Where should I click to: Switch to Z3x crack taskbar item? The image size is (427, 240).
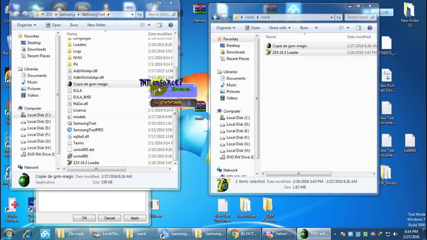[71, 234]
